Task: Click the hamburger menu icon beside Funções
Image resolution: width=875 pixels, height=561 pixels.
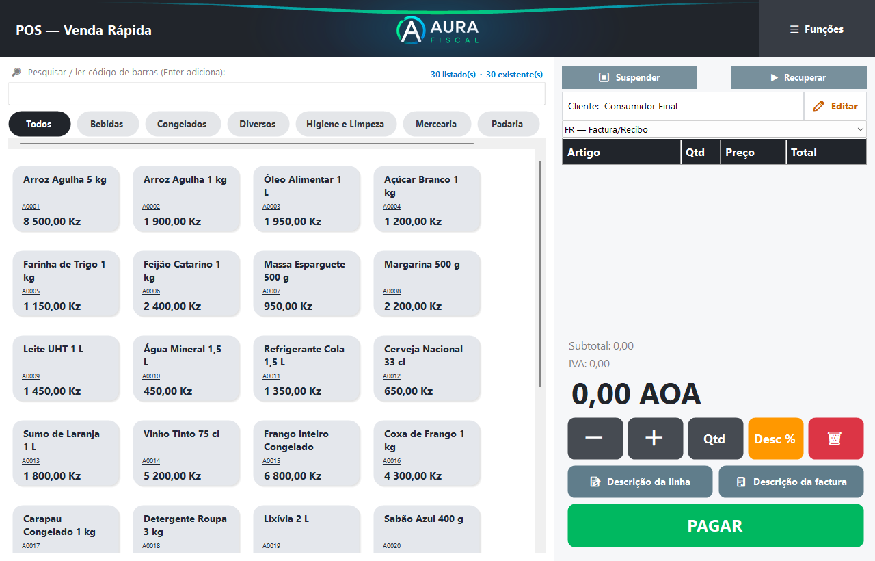Action: 794,29
